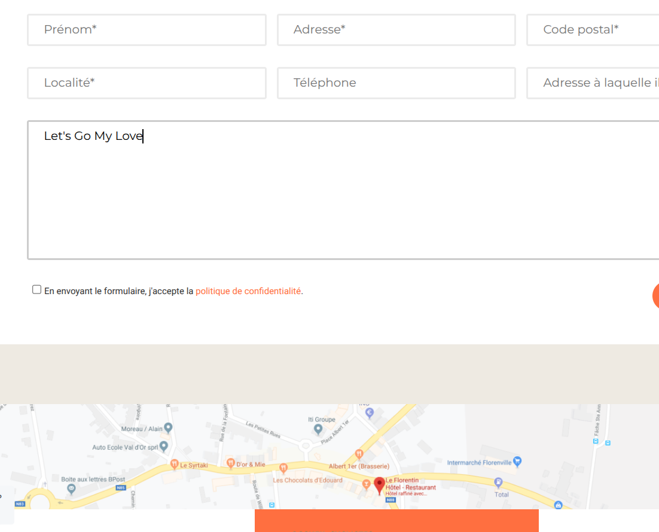Focus the Adresse text field
The width and height of the screenshot is (659, 532).
[x=396, y=30]
